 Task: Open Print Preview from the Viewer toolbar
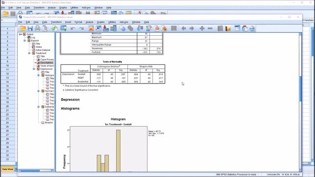point(45,29)
